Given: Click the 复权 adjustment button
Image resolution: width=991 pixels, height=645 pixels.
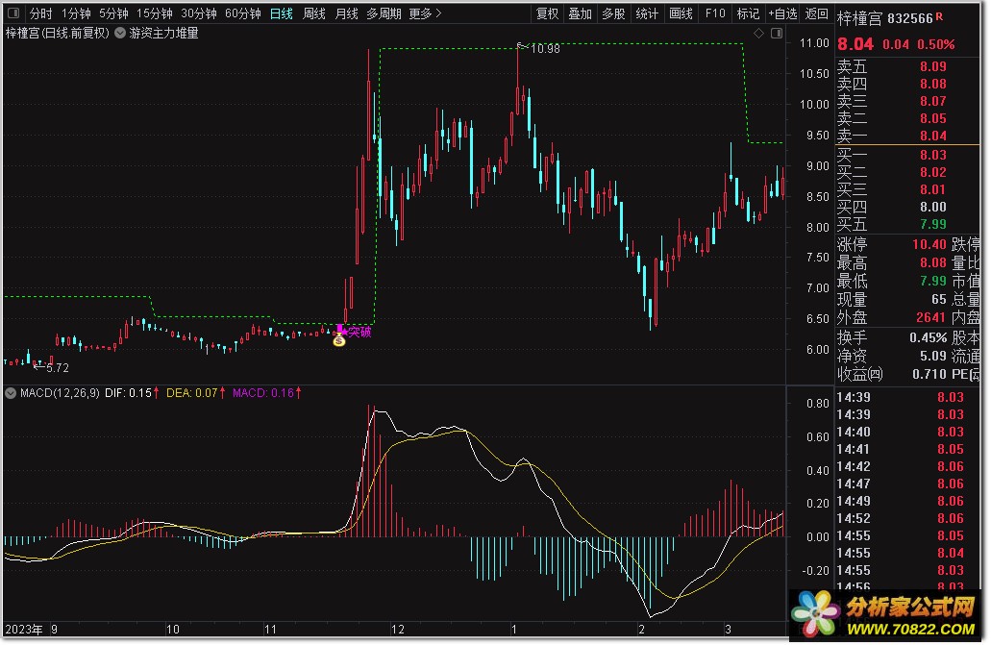Looking at the screenshot, I should click(x=547, y=13).
